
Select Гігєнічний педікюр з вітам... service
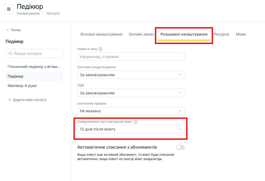coord(34,67)
